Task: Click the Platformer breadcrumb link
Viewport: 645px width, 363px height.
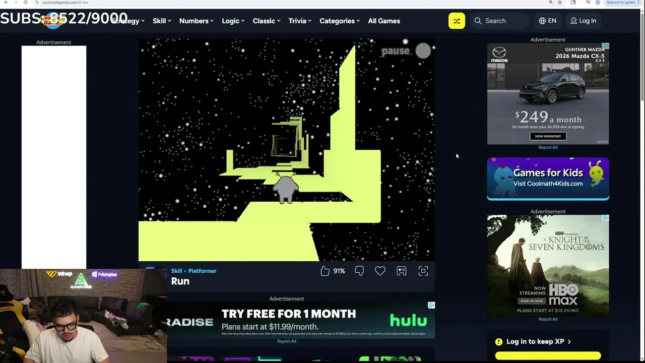Action: 202,271
